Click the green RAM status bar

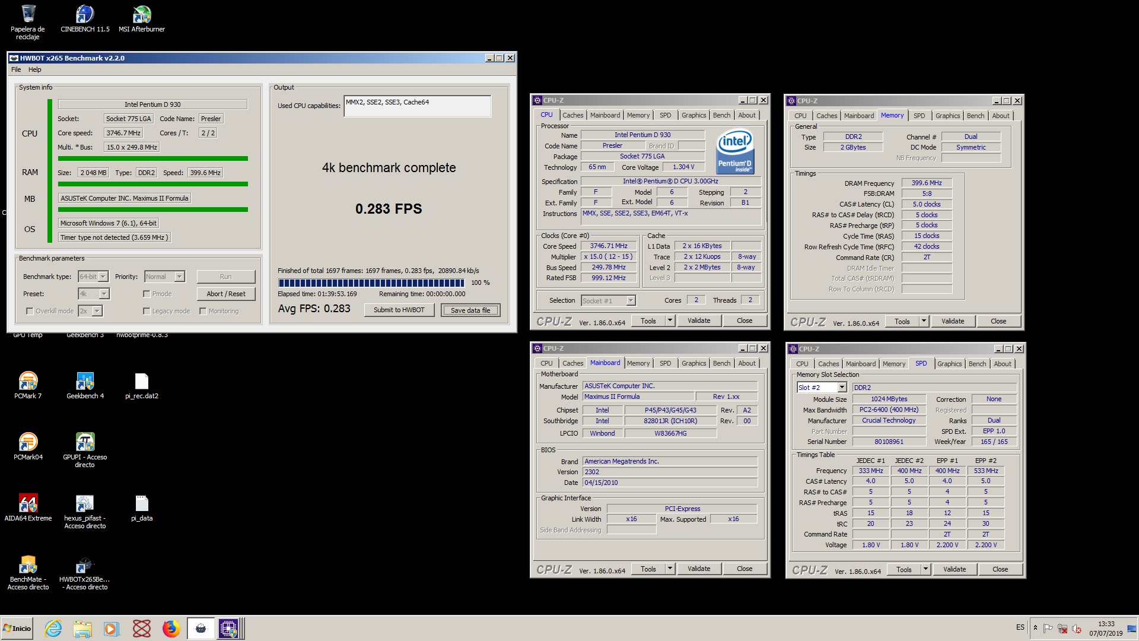152,184
